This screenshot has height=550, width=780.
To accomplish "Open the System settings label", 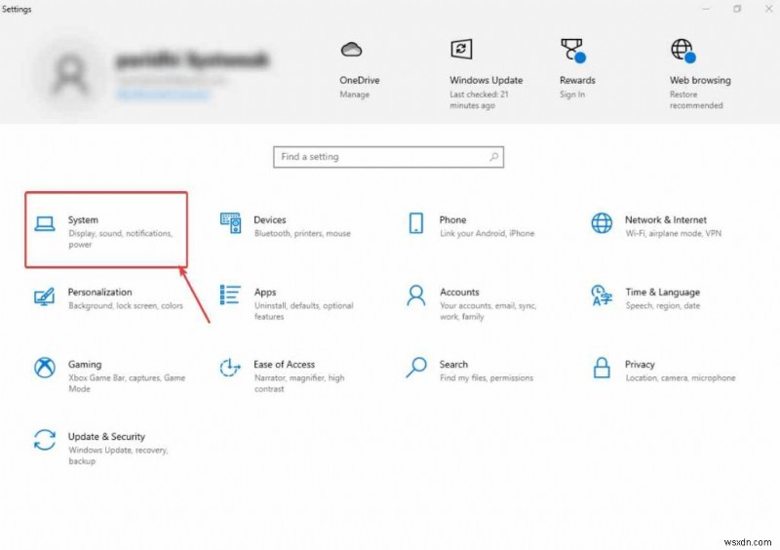I will (x=83, y=219).
